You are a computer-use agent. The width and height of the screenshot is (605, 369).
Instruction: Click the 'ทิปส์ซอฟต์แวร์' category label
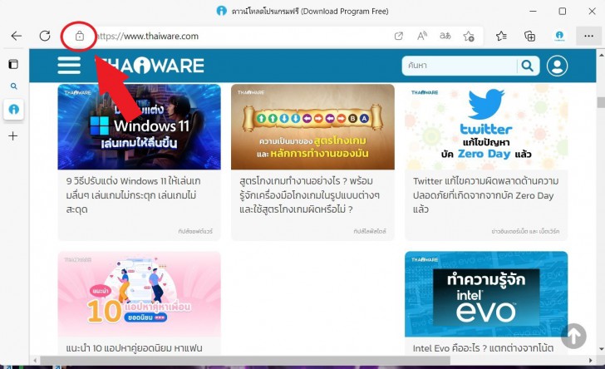click(195, 231)
